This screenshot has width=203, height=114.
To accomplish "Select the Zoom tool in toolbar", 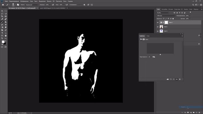I will click(x=2, y=38).
